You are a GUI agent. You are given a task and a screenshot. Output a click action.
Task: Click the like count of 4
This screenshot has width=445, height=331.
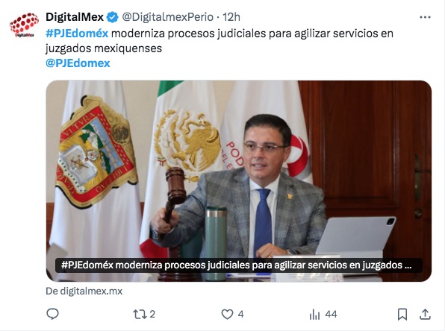(240, 314)
